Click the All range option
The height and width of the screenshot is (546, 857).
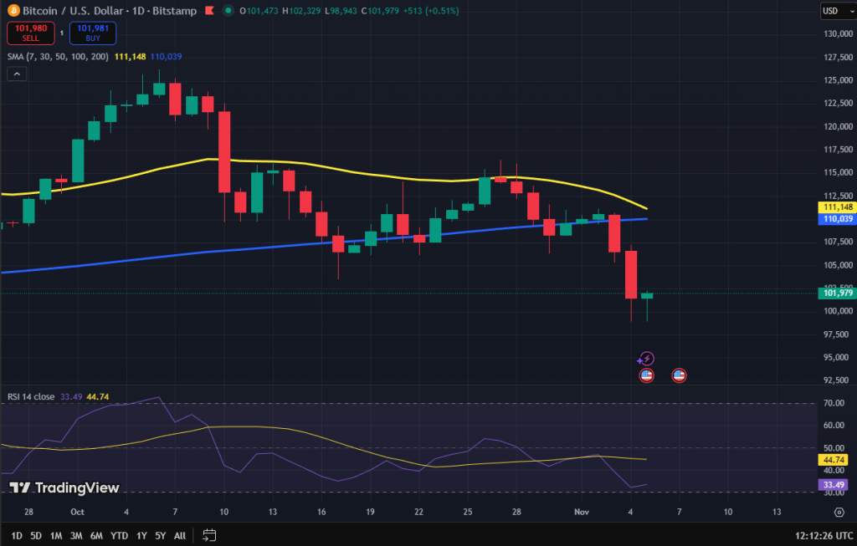180,534
